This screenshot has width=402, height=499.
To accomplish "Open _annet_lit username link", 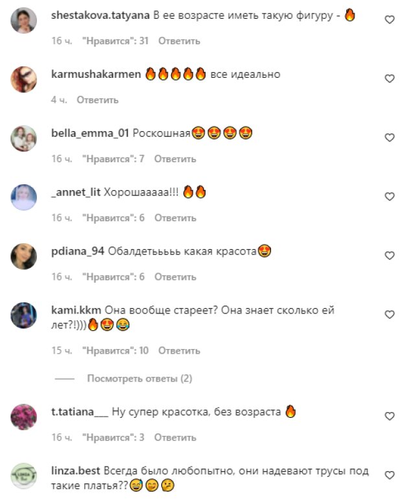I will [x=76, y=192].
